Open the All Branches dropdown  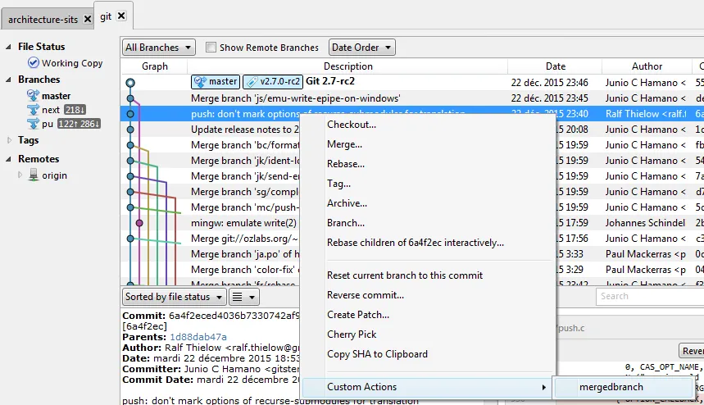(158, 48)
